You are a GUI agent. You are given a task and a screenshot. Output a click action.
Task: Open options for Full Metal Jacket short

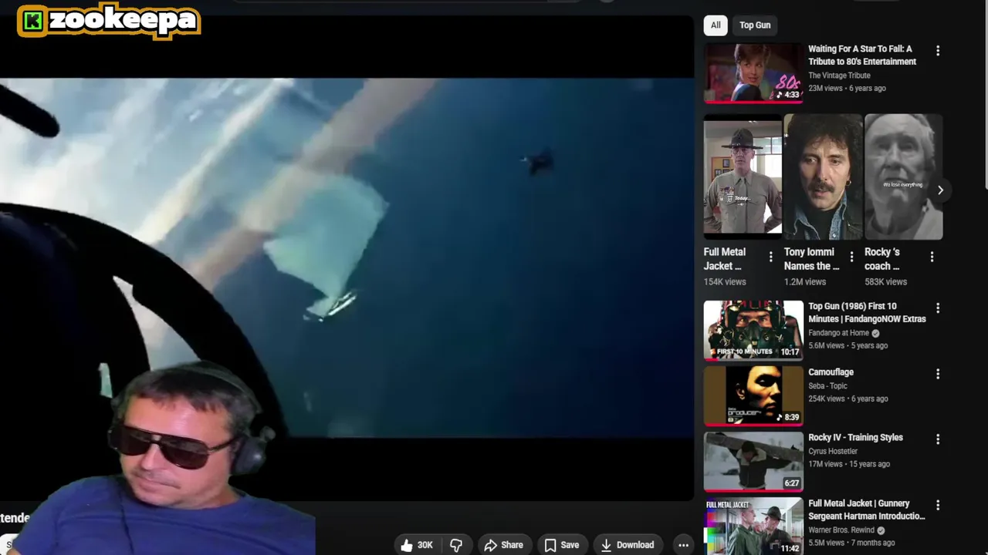point(770,257)
